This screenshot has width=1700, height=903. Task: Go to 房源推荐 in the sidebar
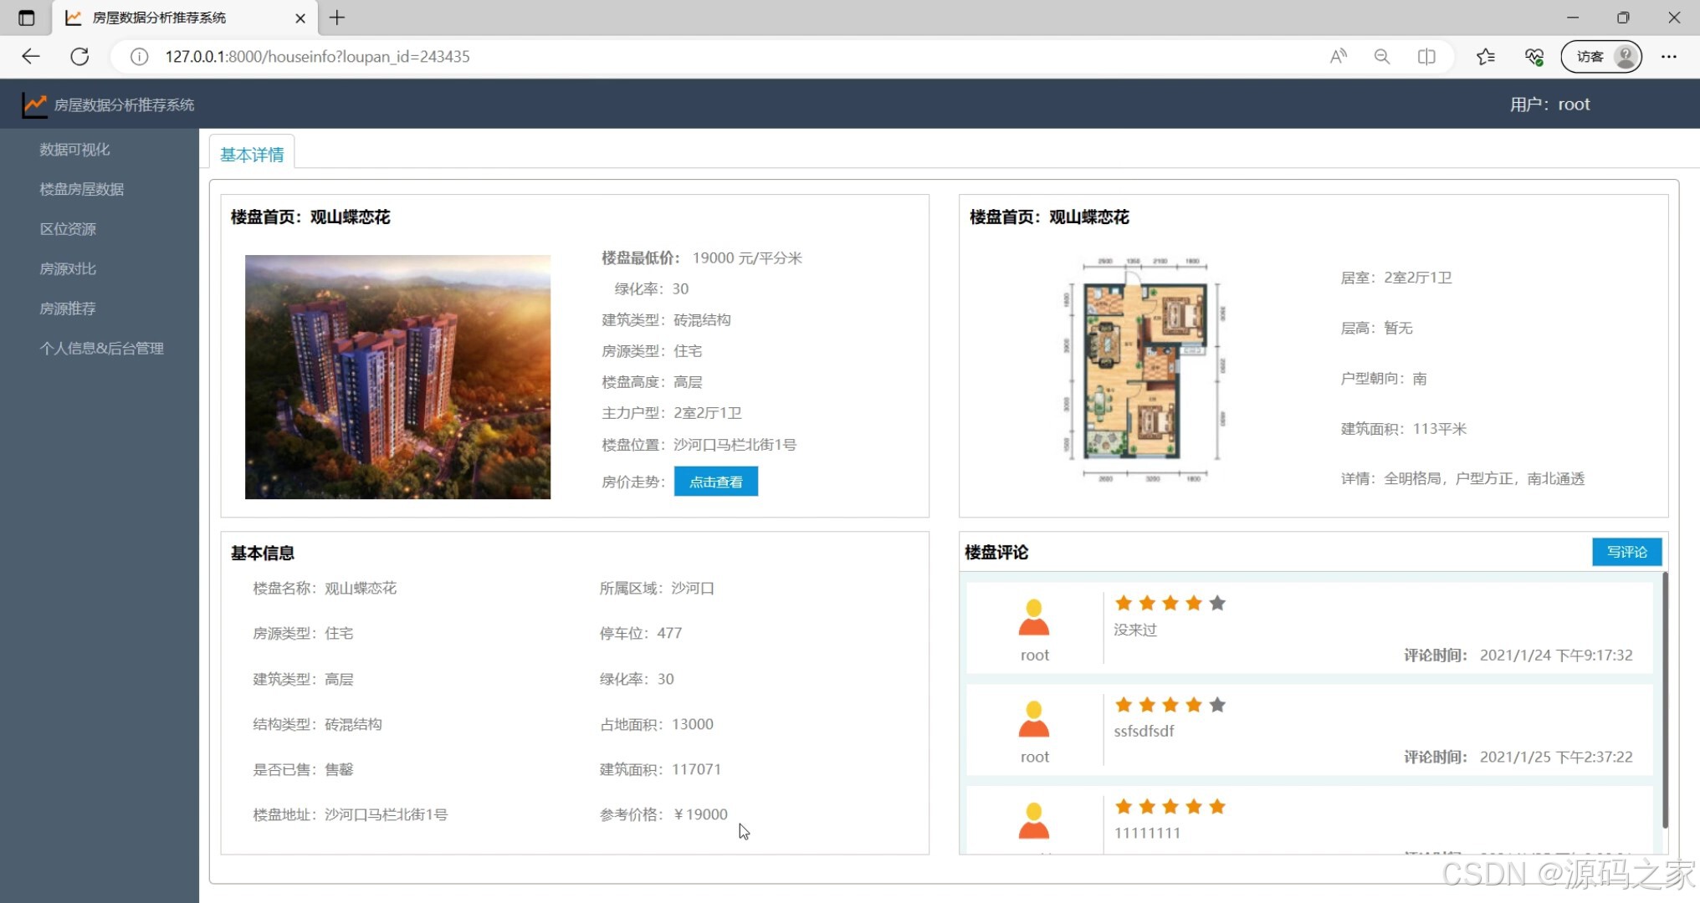point(68,309)
